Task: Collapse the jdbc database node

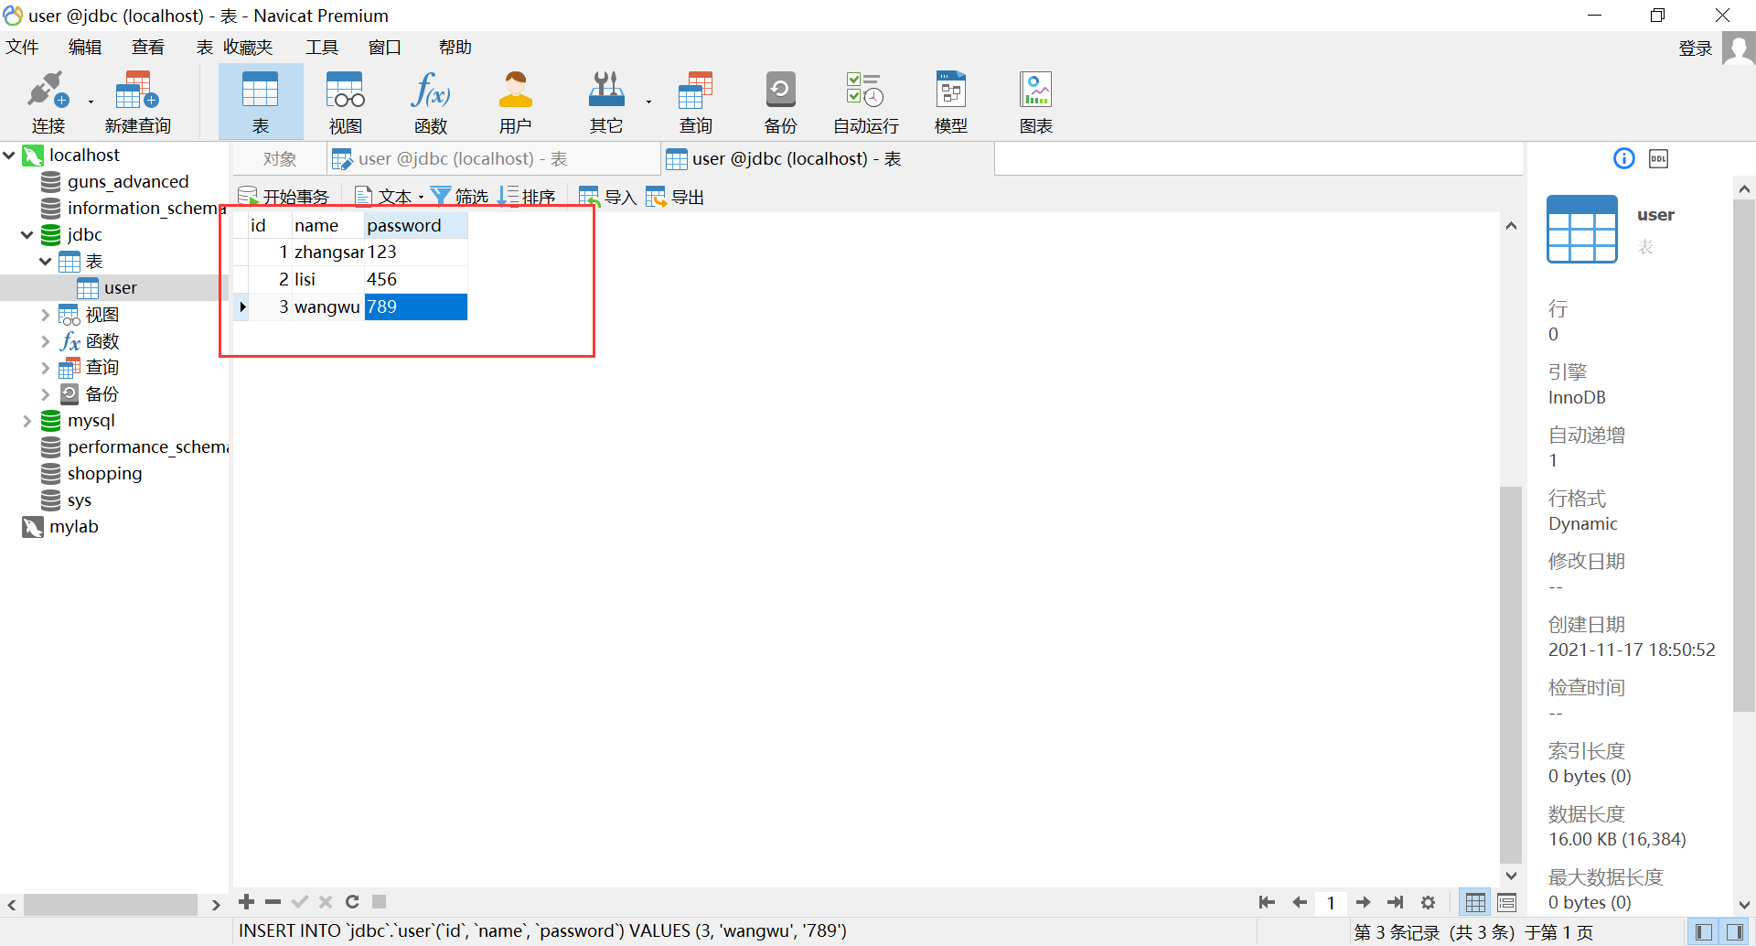Action: (x=27, y=234)
